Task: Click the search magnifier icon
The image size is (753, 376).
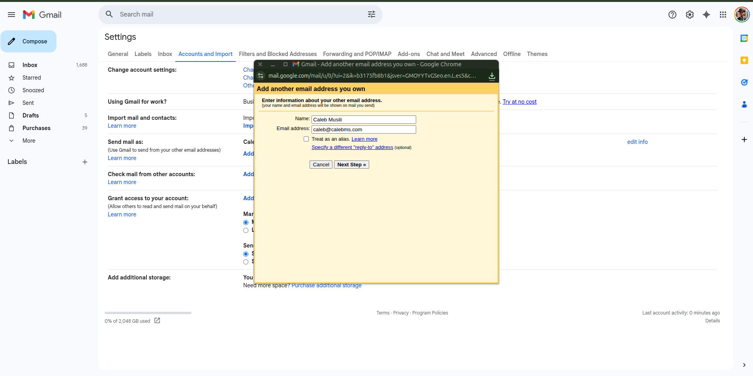Action: [109, 14]
